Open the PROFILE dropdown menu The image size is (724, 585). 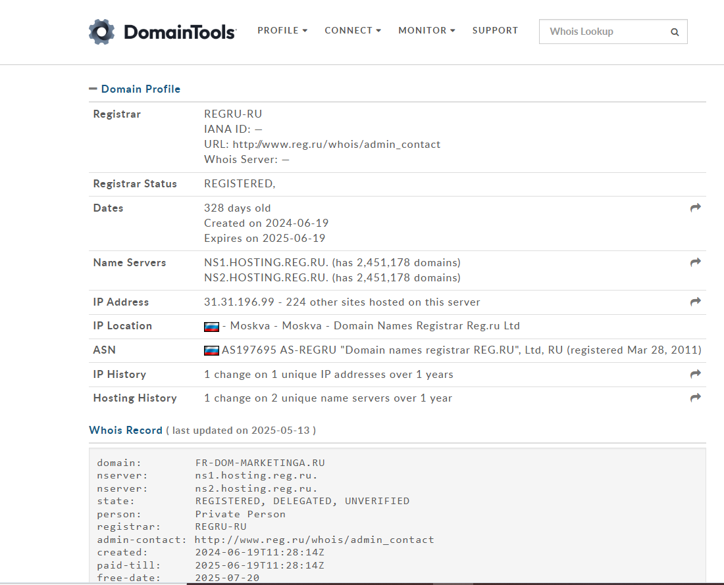pos(282,30)
